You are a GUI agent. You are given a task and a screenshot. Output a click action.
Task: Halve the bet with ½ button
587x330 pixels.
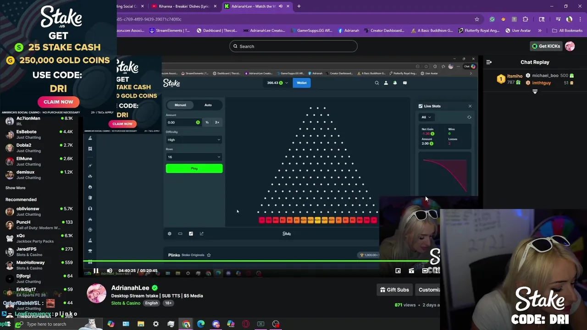coord(207,122)
